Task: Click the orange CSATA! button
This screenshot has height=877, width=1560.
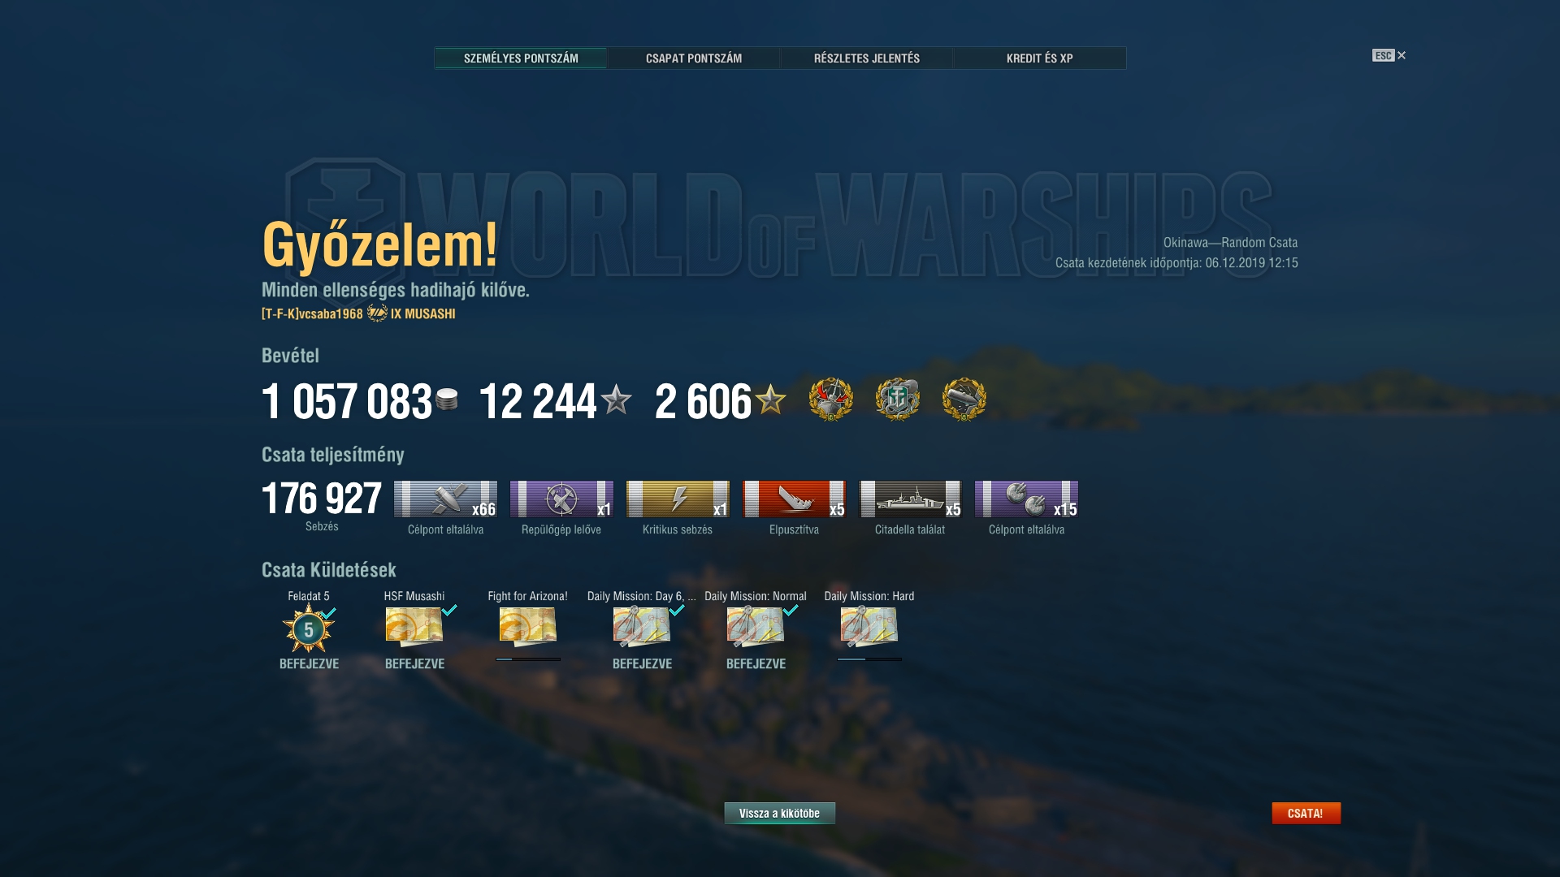Action: click(1306, 813)
